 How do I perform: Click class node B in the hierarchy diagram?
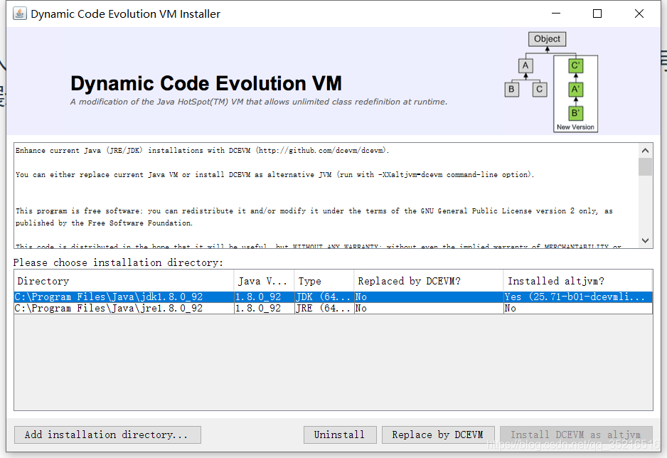511,89
